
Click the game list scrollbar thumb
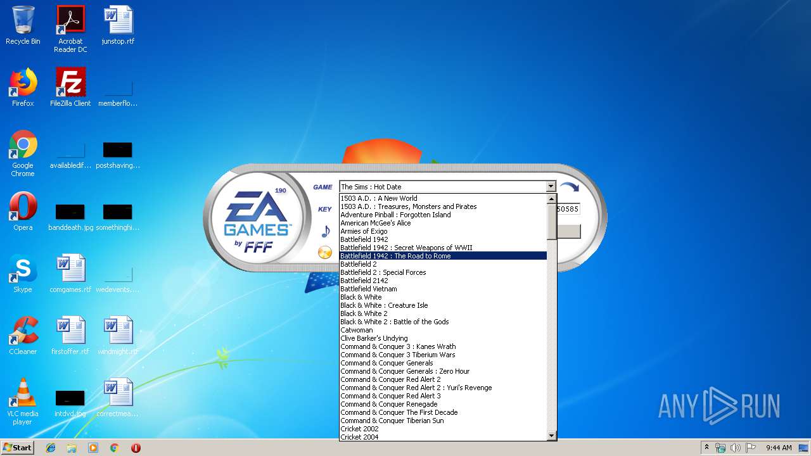[x=551, y=221]
